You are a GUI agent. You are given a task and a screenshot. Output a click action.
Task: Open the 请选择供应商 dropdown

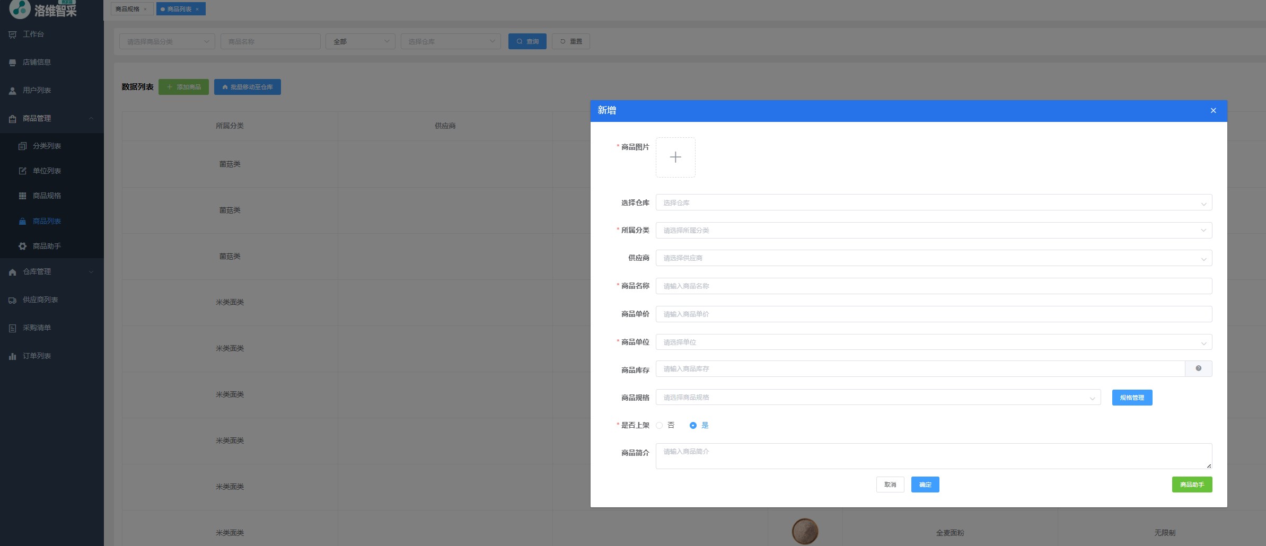(x=934, y=258)
